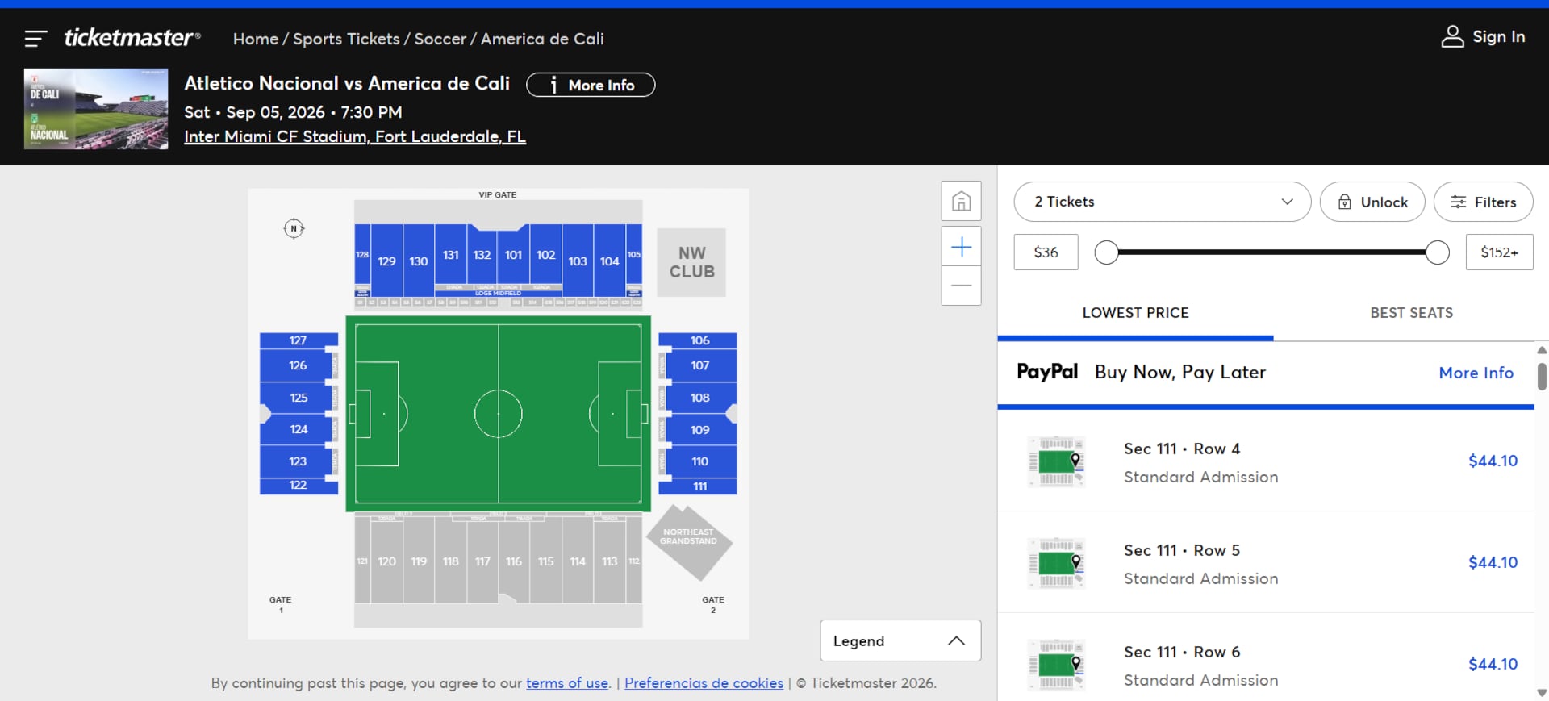This screenshot has width=1549, height=701.
Task: Click the $44.10 price for Row 5
Action: [1493, 562]
